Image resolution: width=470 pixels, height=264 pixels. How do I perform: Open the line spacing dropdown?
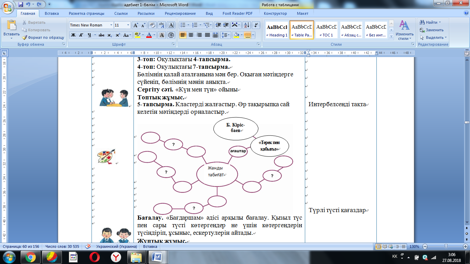point(225,35)
